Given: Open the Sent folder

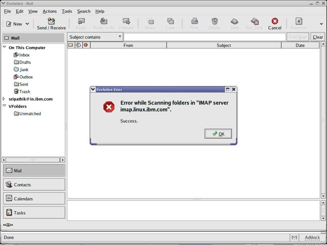Looking at the screenshot, I should coord(21,84).
